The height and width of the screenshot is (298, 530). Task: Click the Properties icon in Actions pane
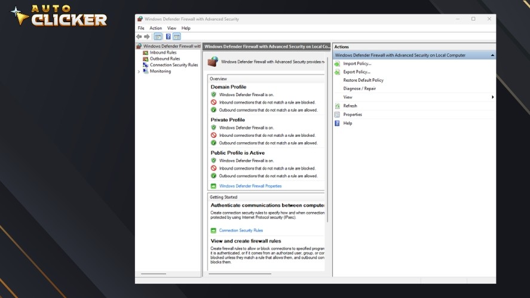click(x=338, y=115)
